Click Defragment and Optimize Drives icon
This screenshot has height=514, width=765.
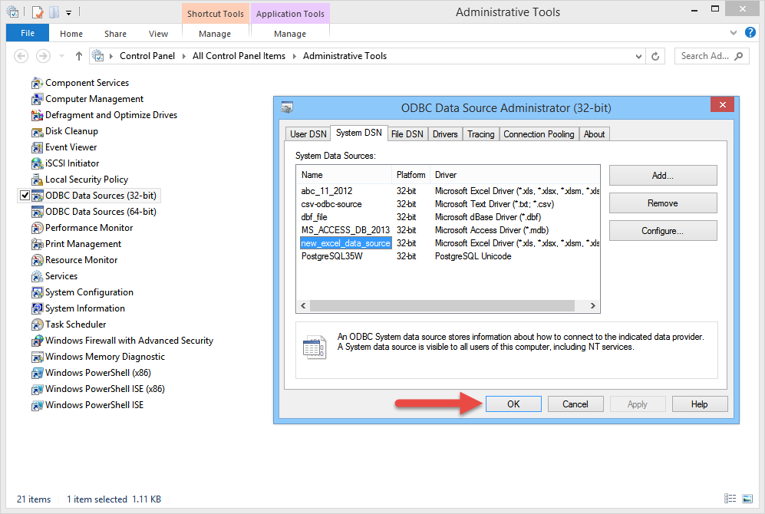click(x=37, y=115)
